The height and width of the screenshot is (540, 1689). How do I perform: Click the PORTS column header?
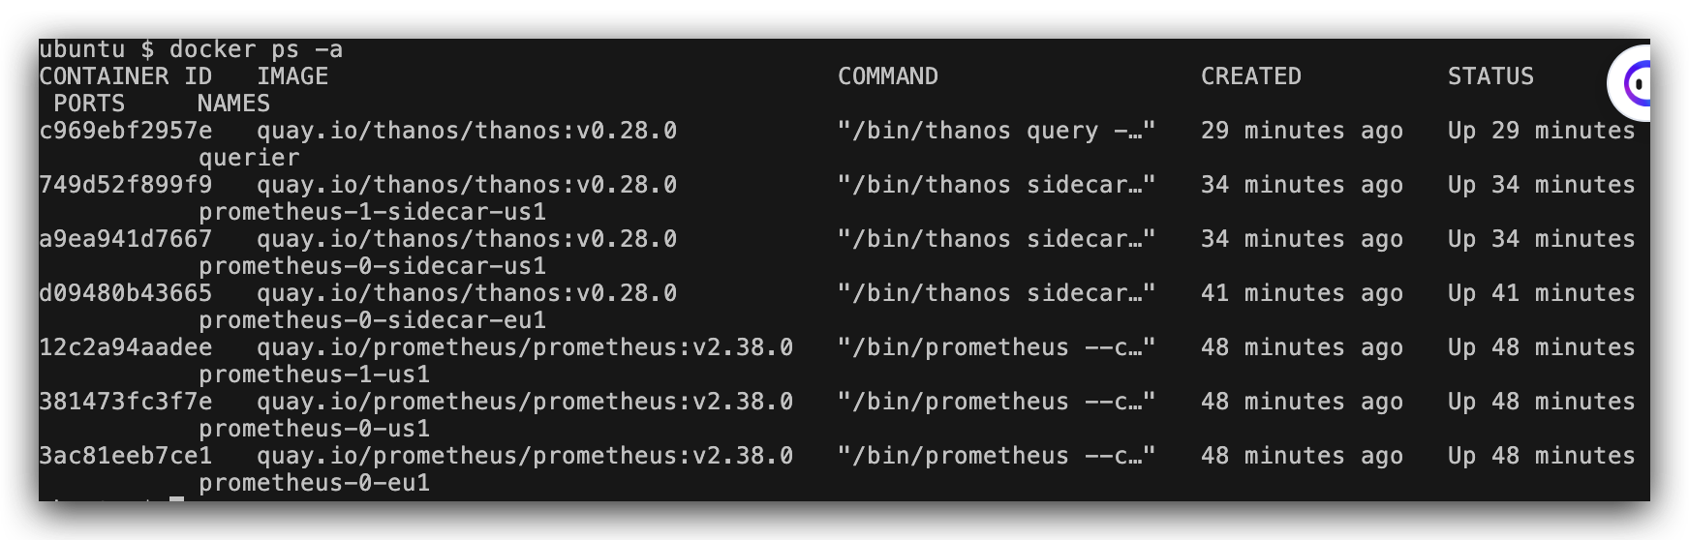[89, 104]
